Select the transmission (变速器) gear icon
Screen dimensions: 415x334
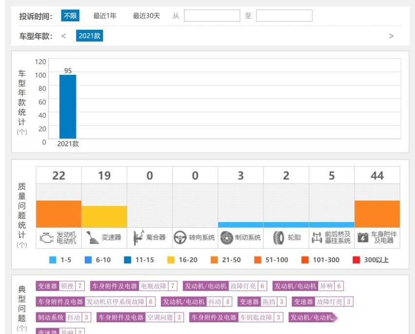[x=93, y=238]
